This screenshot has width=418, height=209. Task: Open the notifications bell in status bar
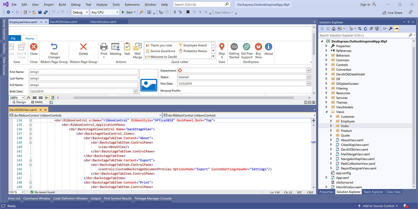click(x=405, y=206)
